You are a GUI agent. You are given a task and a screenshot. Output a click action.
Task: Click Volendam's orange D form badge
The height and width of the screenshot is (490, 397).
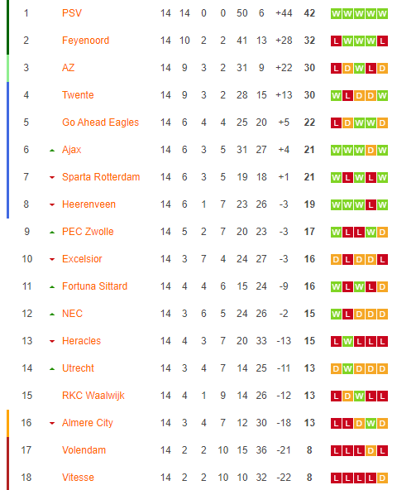pyautogui.click(x=371, y=451)
